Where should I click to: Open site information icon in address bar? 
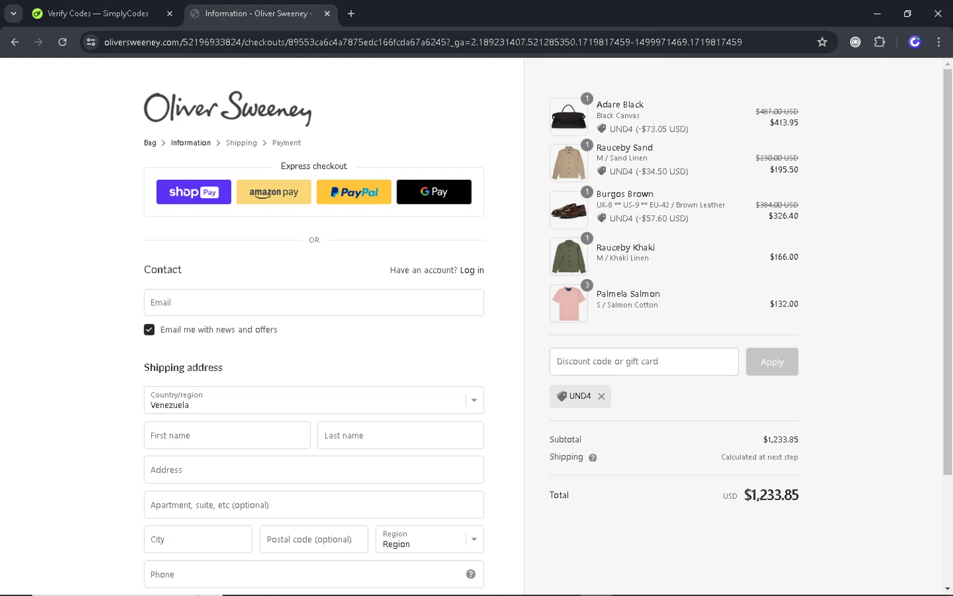(91, 42)
